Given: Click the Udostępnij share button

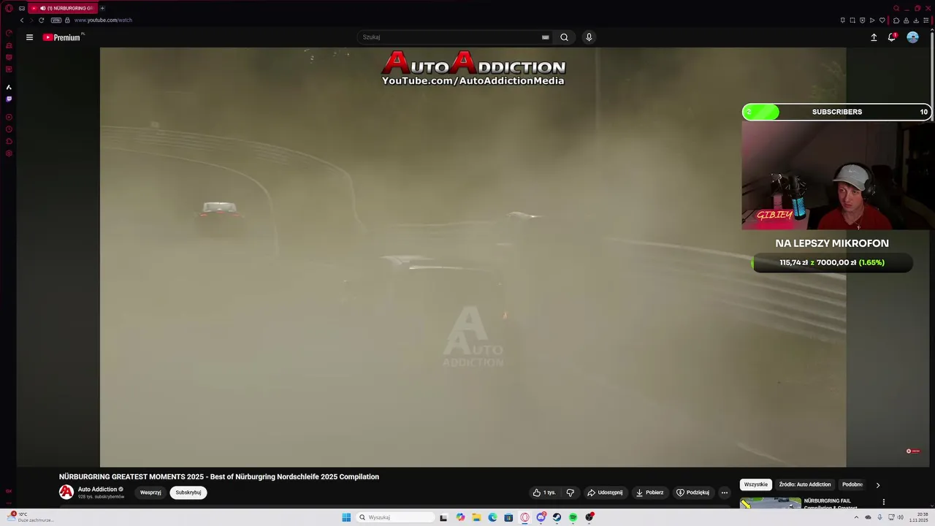Looking at the screenshot, I should [x=605, y=492].
